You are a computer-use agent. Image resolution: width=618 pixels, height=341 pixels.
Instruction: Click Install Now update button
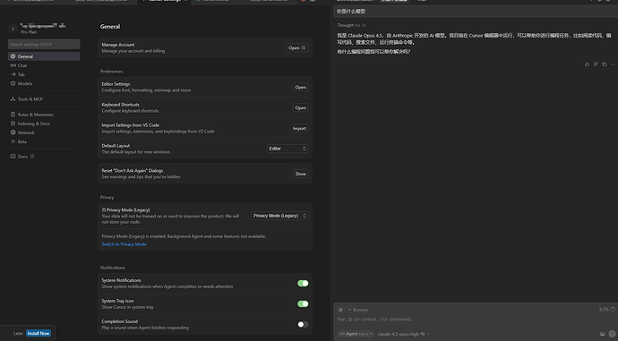point(39,333)
